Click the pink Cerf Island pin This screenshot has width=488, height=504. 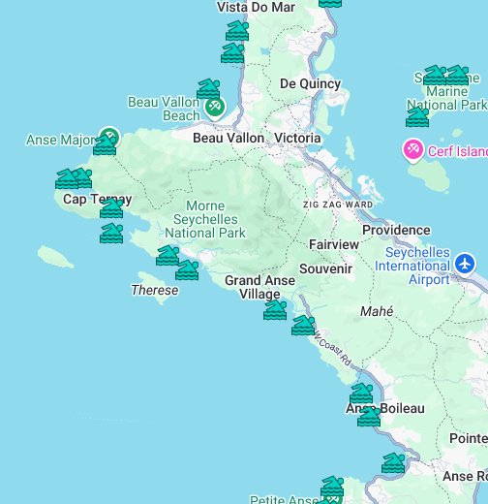point(412,150)
